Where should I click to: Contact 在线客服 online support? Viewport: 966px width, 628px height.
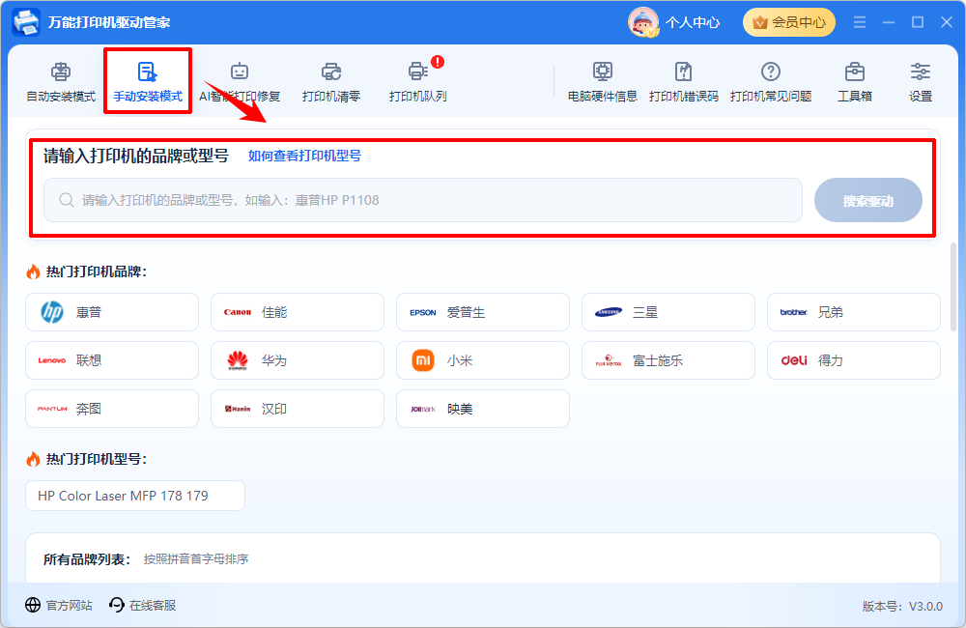[142, 605]
